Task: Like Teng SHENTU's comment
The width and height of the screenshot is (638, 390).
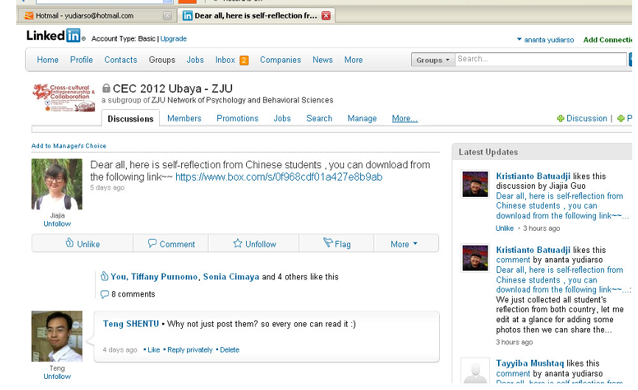Action: [x=153, y=349]
